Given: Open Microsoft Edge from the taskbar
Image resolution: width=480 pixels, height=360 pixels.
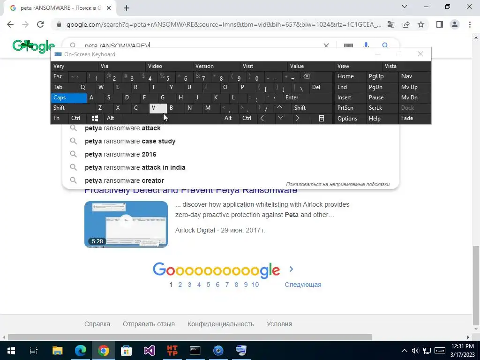Looking at the screenshot, I should click(x=81, y=351).
